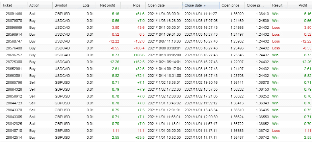This screenshot has height=142, width=312.
Task: Sort by the Result column header
Action: pos(278,5)
